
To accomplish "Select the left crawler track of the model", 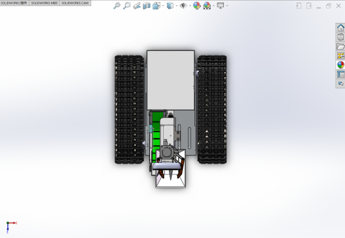I will point(130,109).
